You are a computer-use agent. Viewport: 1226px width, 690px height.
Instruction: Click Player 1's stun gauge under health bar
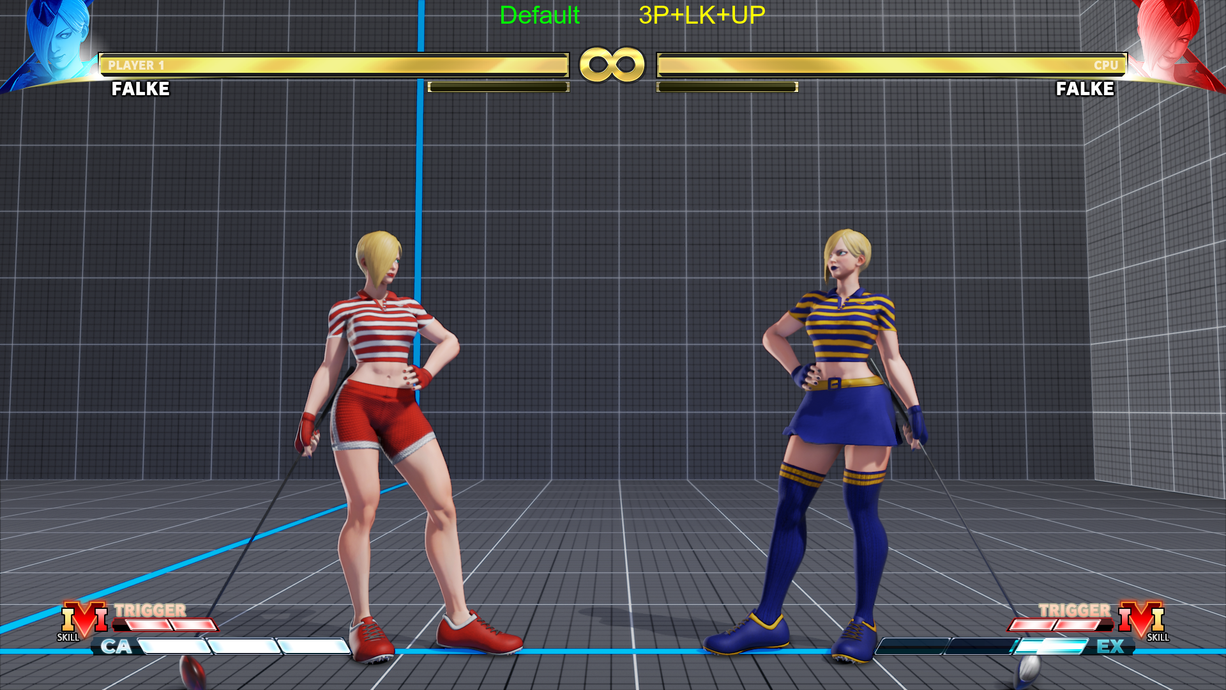[x=498, y=87]
